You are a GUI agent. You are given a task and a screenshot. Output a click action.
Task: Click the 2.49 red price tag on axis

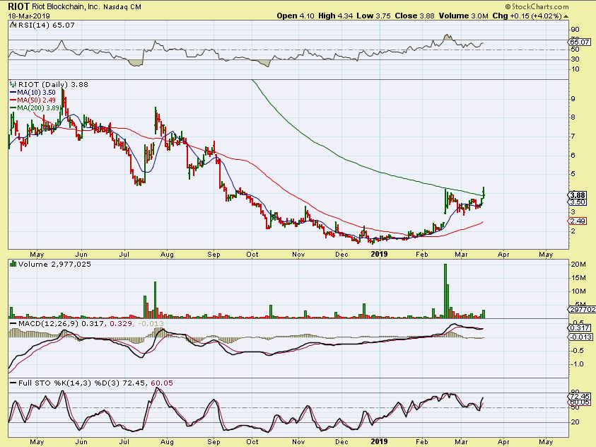[578, 221]
